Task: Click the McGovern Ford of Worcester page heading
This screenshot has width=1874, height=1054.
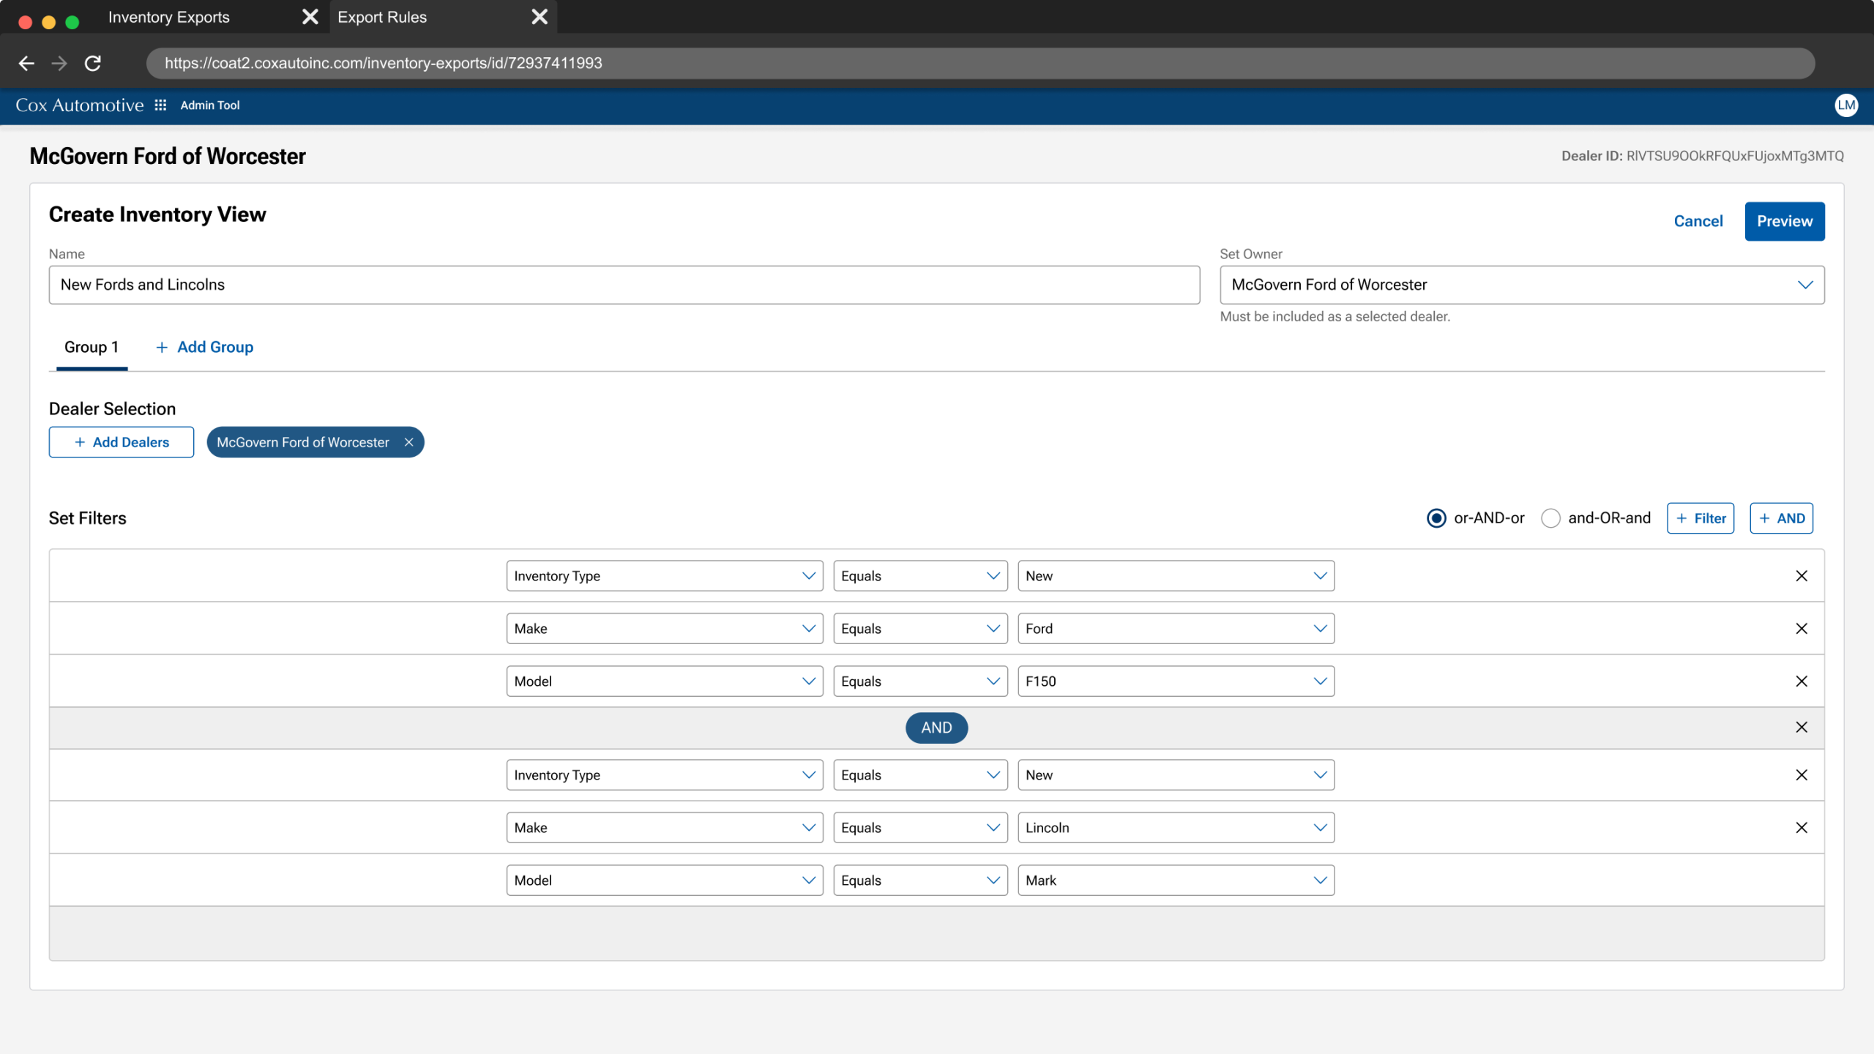Action: [168, 156]
